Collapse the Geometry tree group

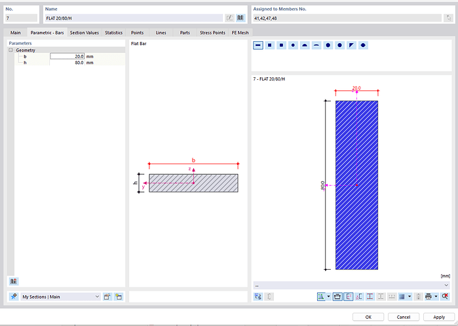pos(10,50)
